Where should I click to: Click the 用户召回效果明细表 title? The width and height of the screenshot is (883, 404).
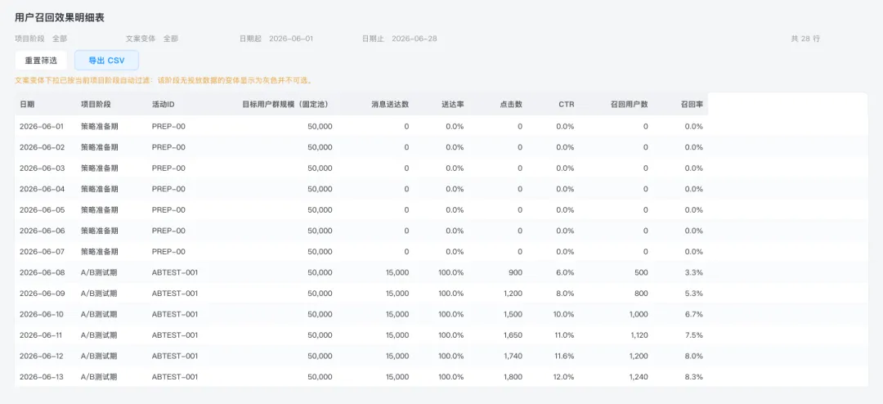(60, 17)
